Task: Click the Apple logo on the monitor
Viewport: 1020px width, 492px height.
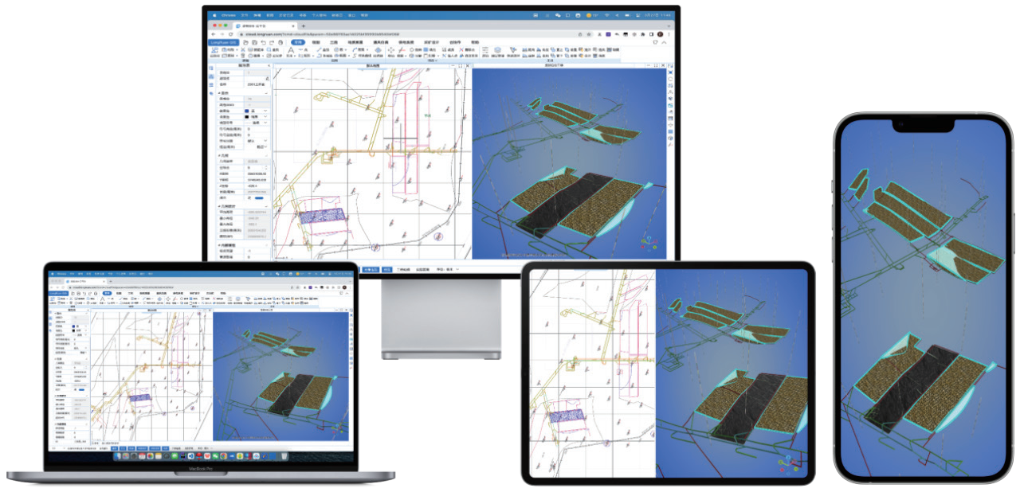Action: 213,15
